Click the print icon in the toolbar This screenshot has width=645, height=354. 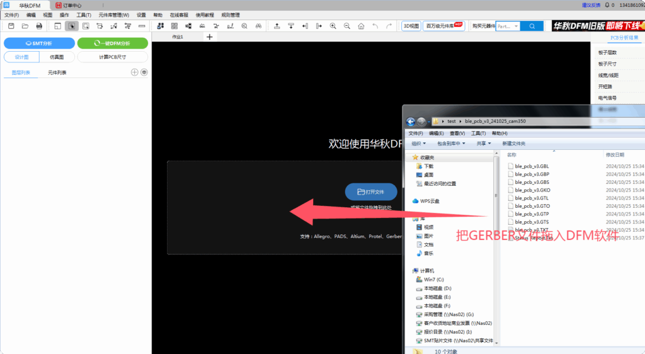[39, 26]
